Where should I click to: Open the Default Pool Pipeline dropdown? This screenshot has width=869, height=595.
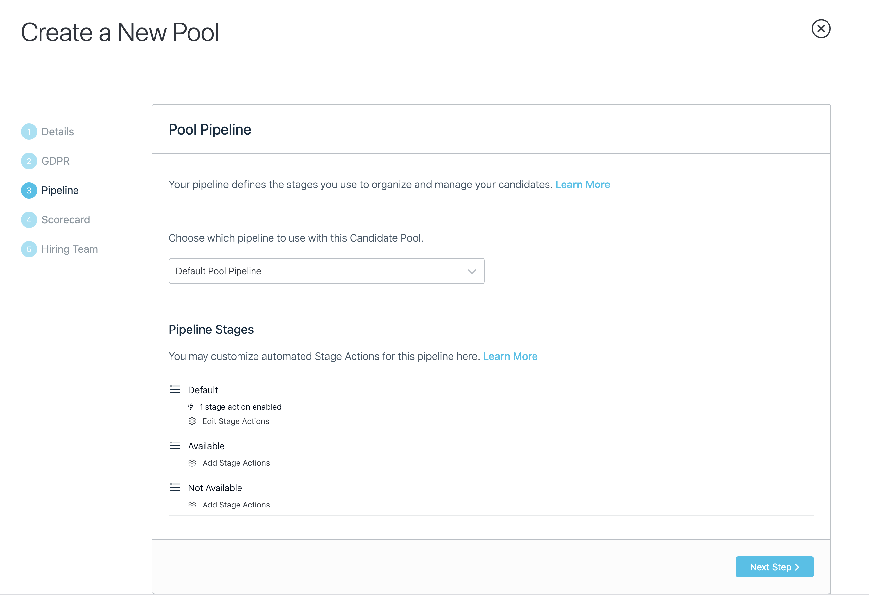pyautogui.click(x=326, y=271)
